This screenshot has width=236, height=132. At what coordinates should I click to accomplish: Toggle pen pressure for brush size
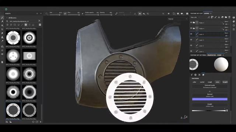(x=65, y=14)
